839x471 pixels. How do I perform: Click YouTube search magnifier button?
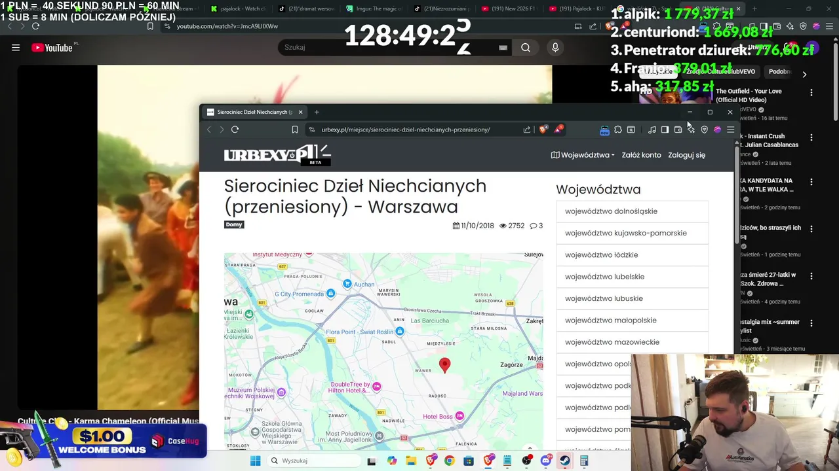pyautogui.click(x=526, y=47)
